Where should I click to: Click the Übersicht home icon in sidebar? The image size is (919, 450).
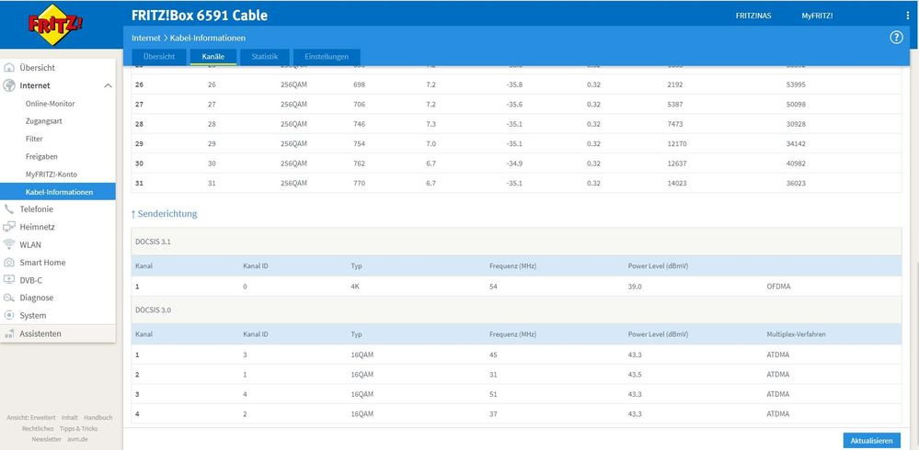coord(10,68)
